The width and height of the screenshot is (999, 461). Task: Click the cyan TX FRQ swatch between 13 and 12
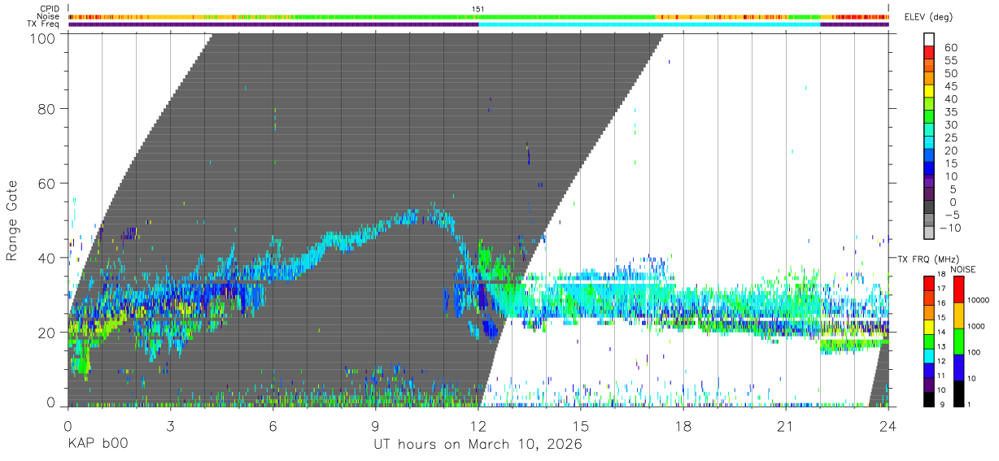click(929, 356)
